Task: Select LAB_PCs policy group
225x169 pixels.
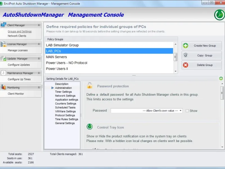Action: click(x=109, y=51)
